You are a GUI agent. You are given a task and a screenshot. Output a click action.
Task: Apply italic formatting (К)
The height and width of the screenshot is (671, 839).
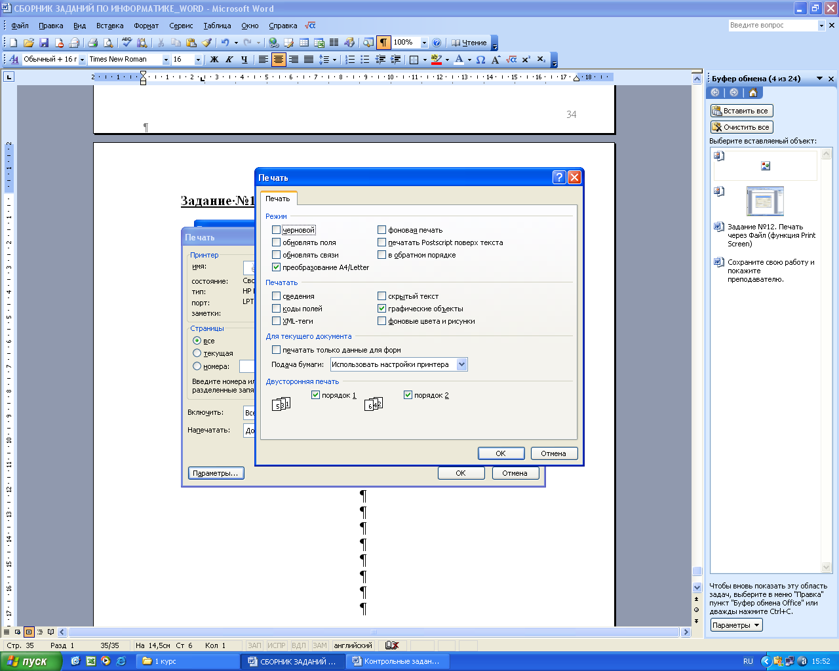(x=229, y=60)
